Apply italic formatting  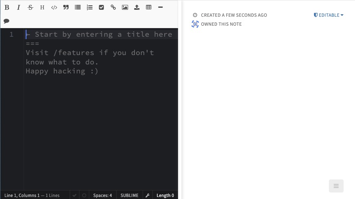19,7
